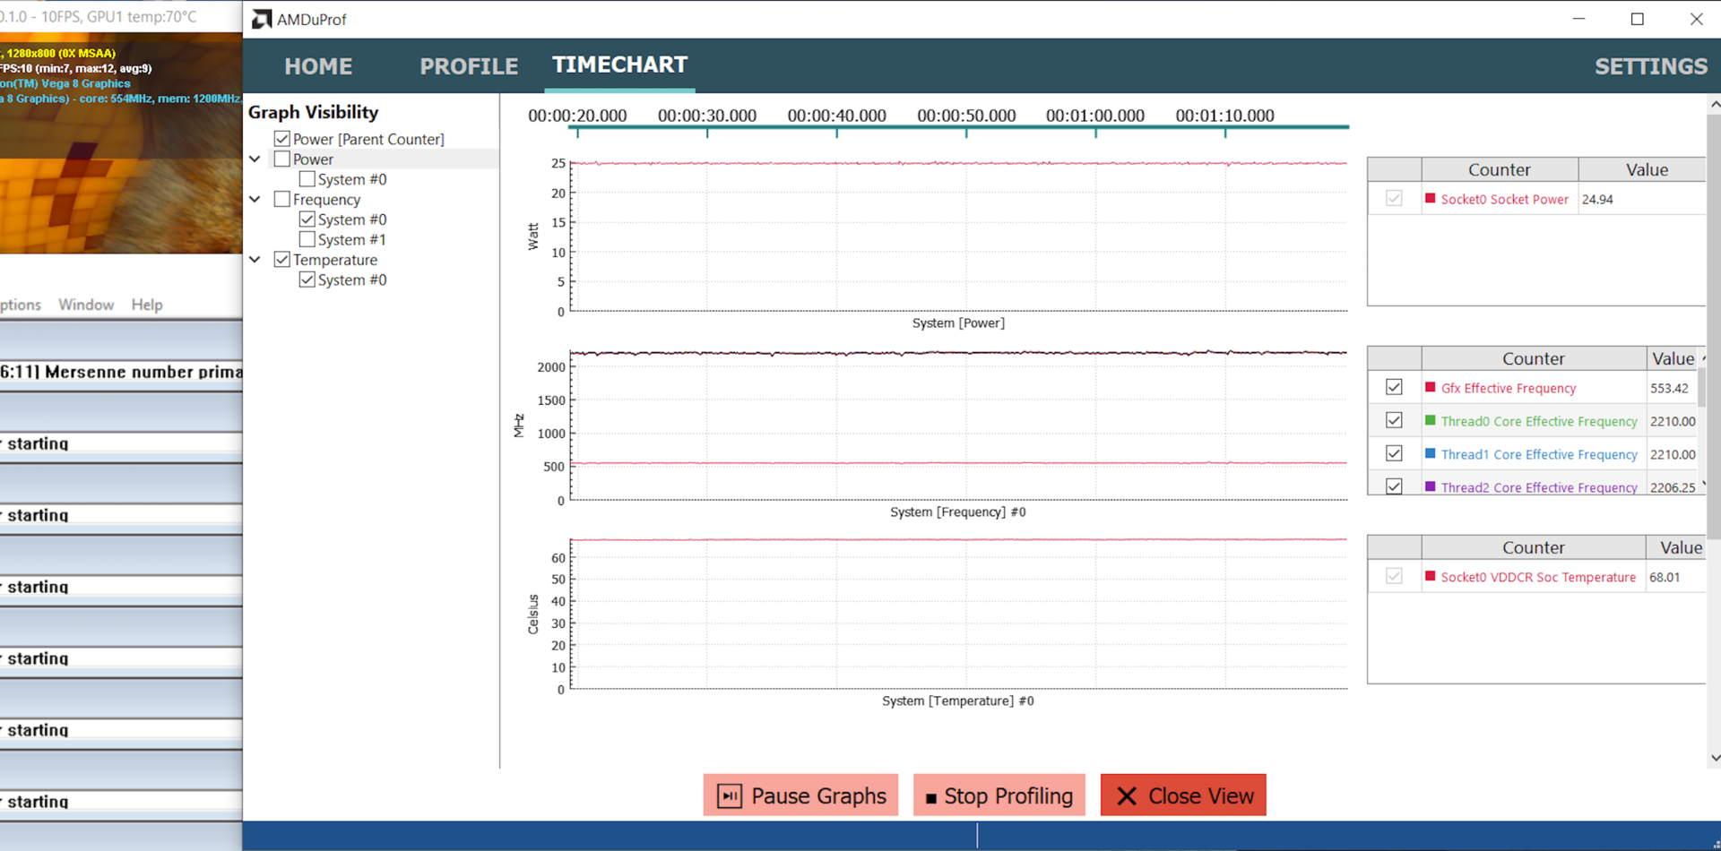Collapse the Frequency tree node
Screen dimensions: 1721x851
tap(255, 199)
